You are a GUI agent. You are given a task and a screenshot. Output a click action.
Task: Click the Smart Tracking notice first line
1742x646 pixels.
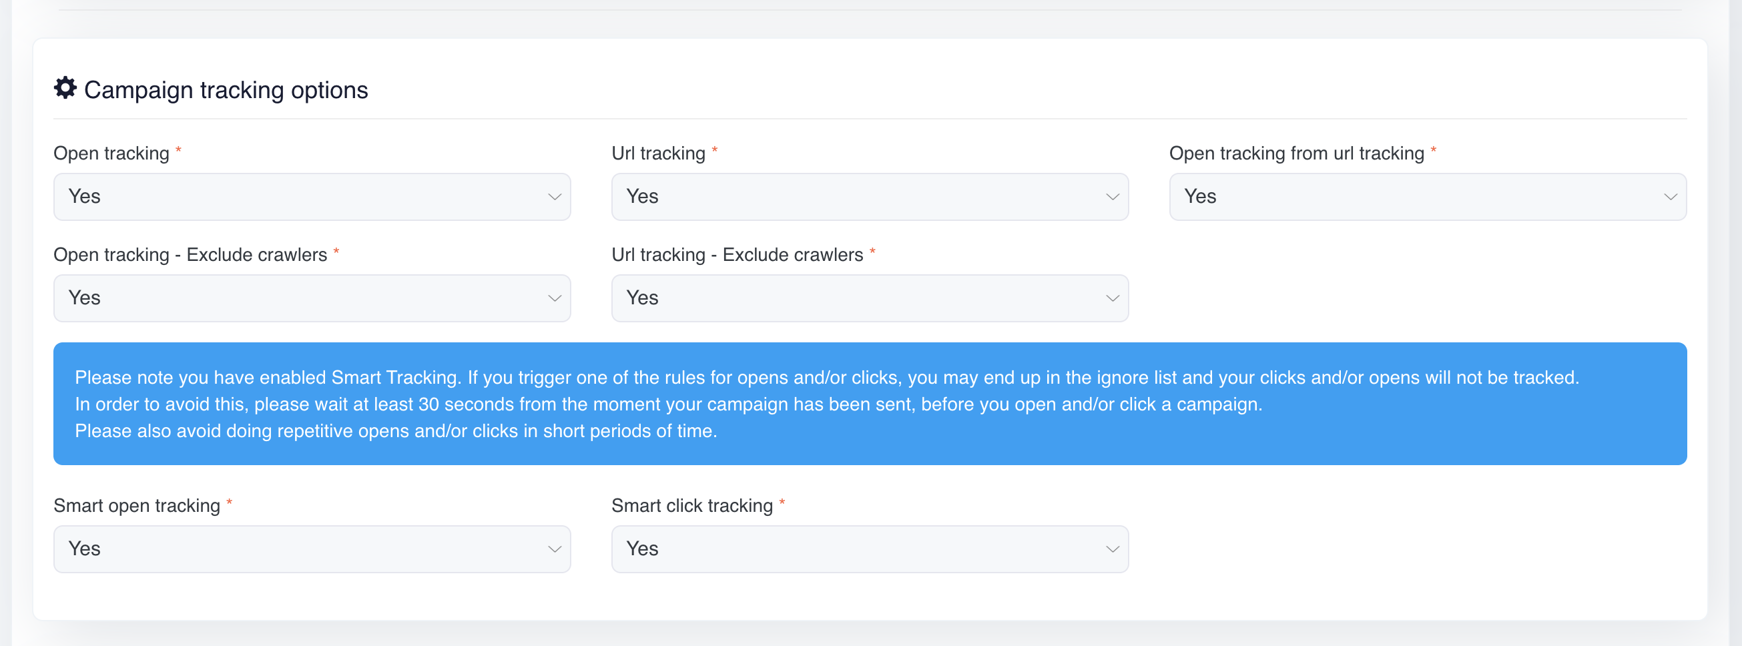tap(826, 378)
